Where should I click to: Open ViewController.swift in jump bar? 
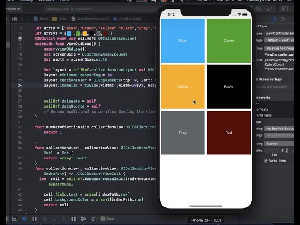pos(90,19)
